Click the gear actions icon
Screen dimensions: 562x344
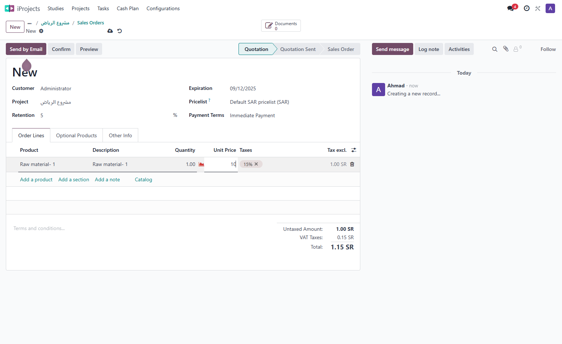(41, 31)
